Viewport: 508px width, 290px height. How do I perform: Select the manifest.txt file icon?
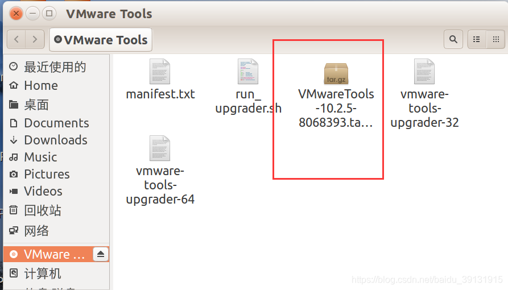160,72
